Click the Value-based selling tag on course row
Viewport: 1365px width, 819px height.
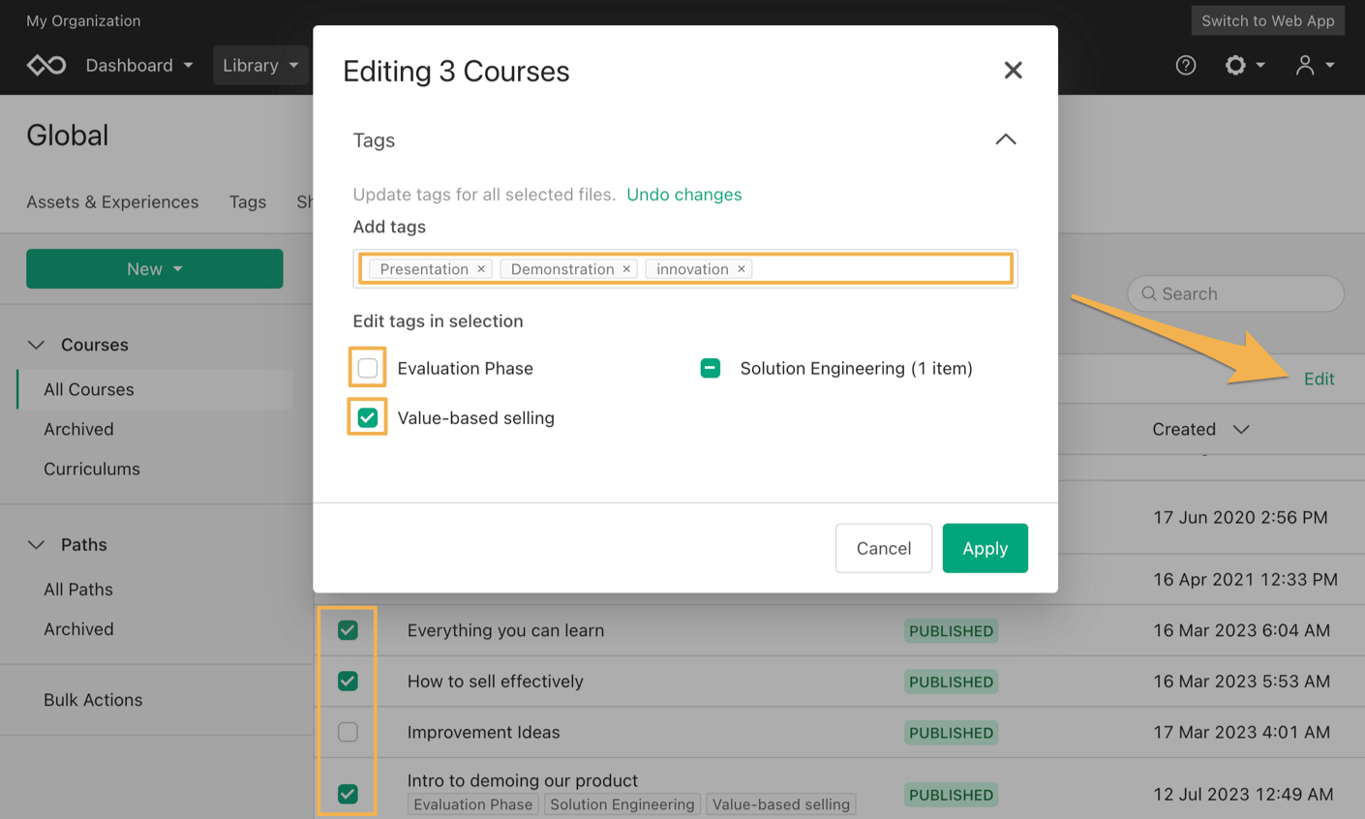pos(780,804)
